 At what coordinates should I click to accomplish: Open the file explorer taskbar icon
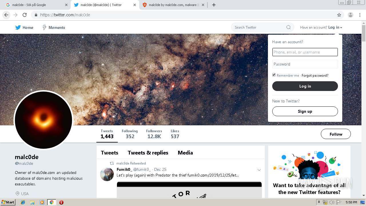coord(32,202)
